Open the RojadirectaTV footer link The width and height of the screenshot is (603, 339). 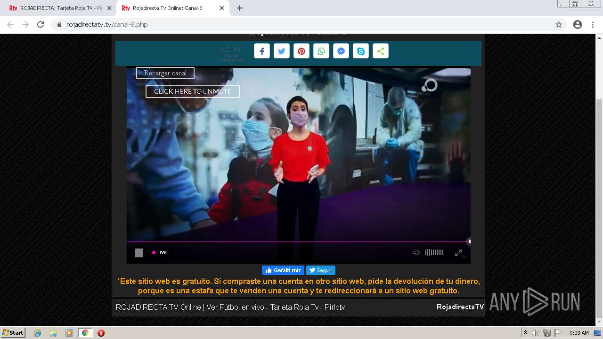coord(460,307)
